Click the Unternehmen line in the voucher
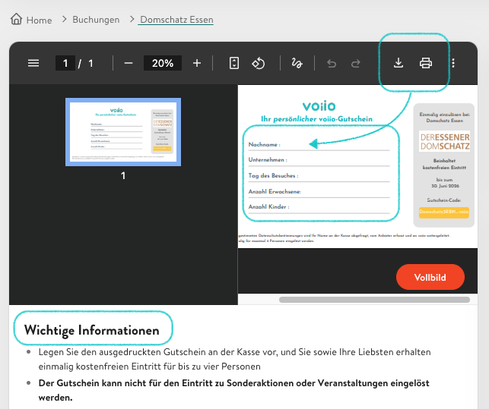The width and height of the screenshot is (489, 409). pyautogui.click(x=319, y=160)
